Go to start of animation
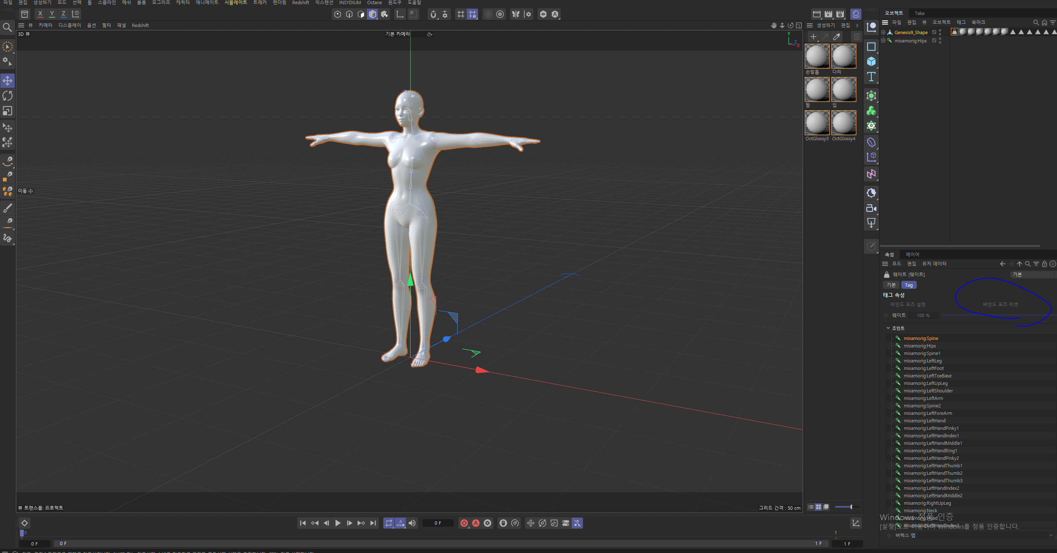 coord(303,523)
